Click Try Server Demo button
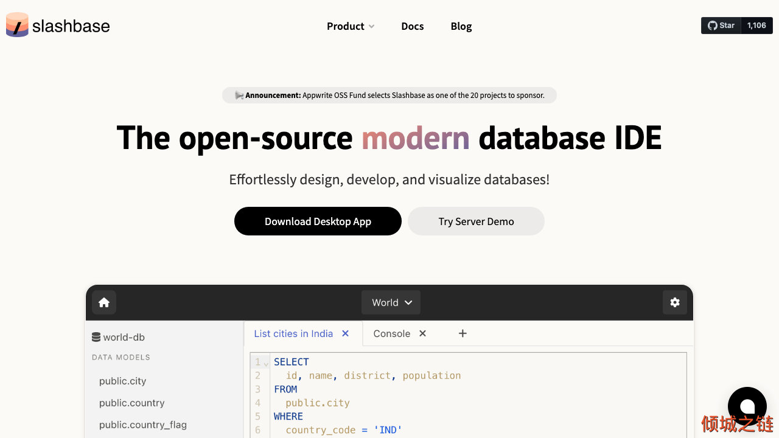The image size is (779, 438). click(x=476, y=221)
